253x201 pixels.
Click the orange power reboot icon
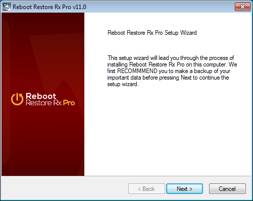(17, 99)
